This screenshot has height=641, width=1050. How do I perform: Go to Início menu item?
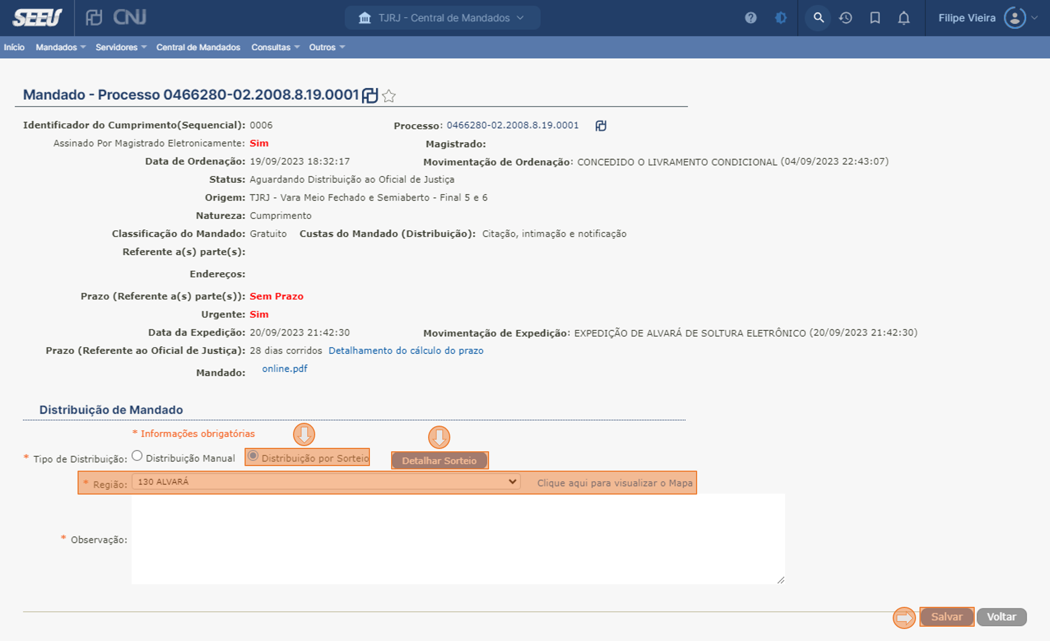pyautogui.click(x=14, y=47)
